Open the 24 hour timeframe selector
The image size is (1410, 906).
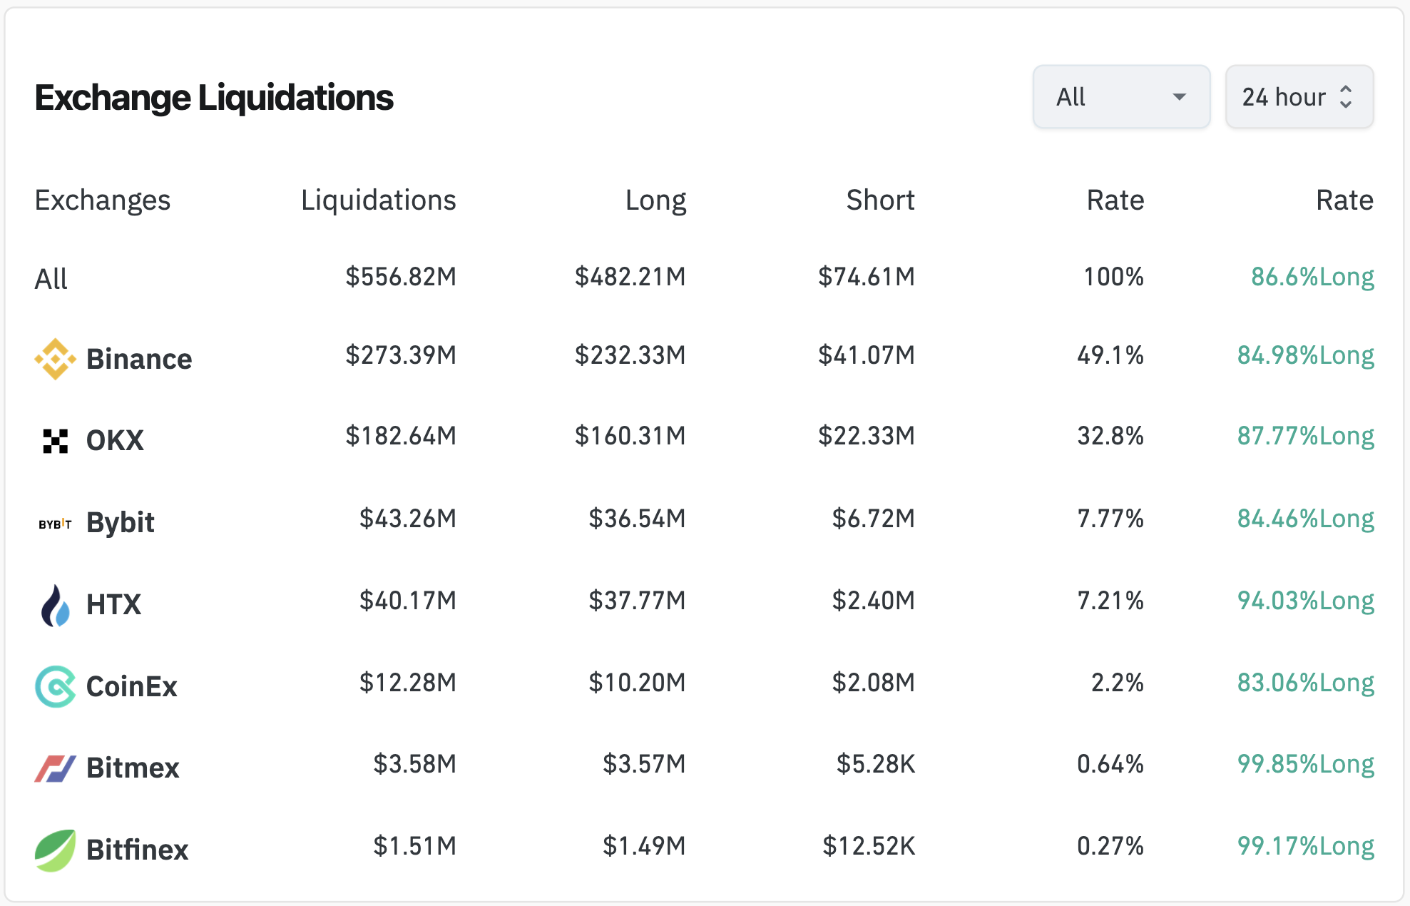pyautogui.click(x=1299, y=97)
